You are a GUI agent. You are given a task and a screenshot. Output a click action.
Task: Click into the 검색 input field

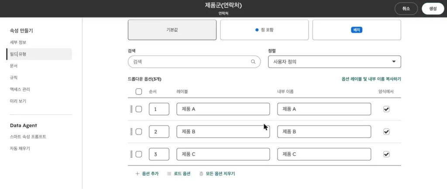(194, 62)
